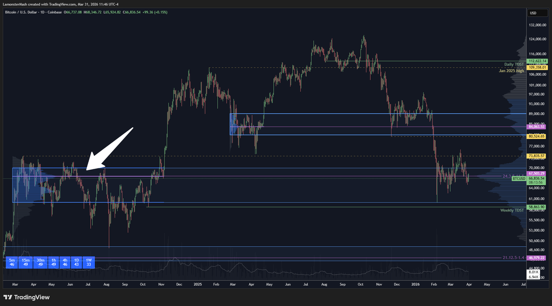Viewport: 552px width, 306px height.
Task: Click the 112,622.14 green price tag
Action: [537, 61]
